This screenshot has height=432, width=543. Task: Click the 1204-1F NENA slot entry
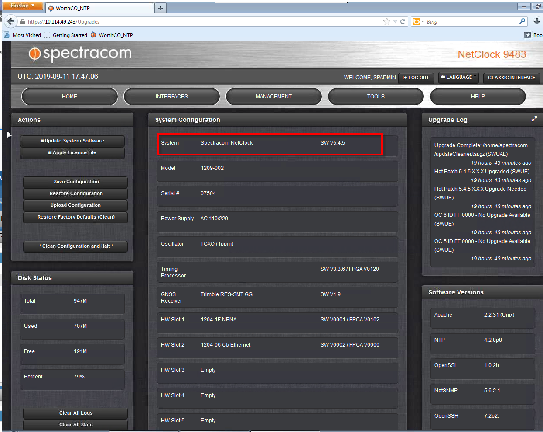point(219,320)
